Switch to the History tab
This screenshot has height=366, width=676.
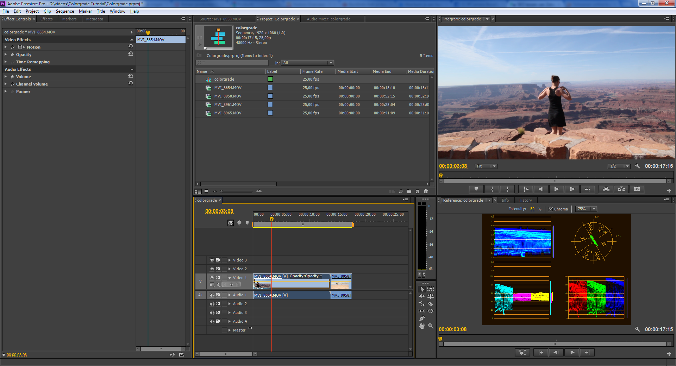(x=525, y=200)
